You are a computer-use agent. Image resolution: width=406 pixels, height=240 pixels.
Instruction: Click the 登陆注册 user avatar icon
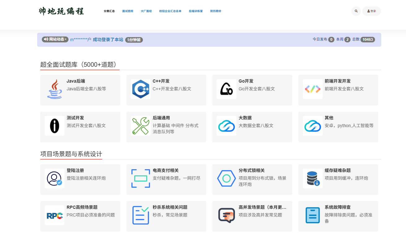pyautogui.click(x=55, y=178)
